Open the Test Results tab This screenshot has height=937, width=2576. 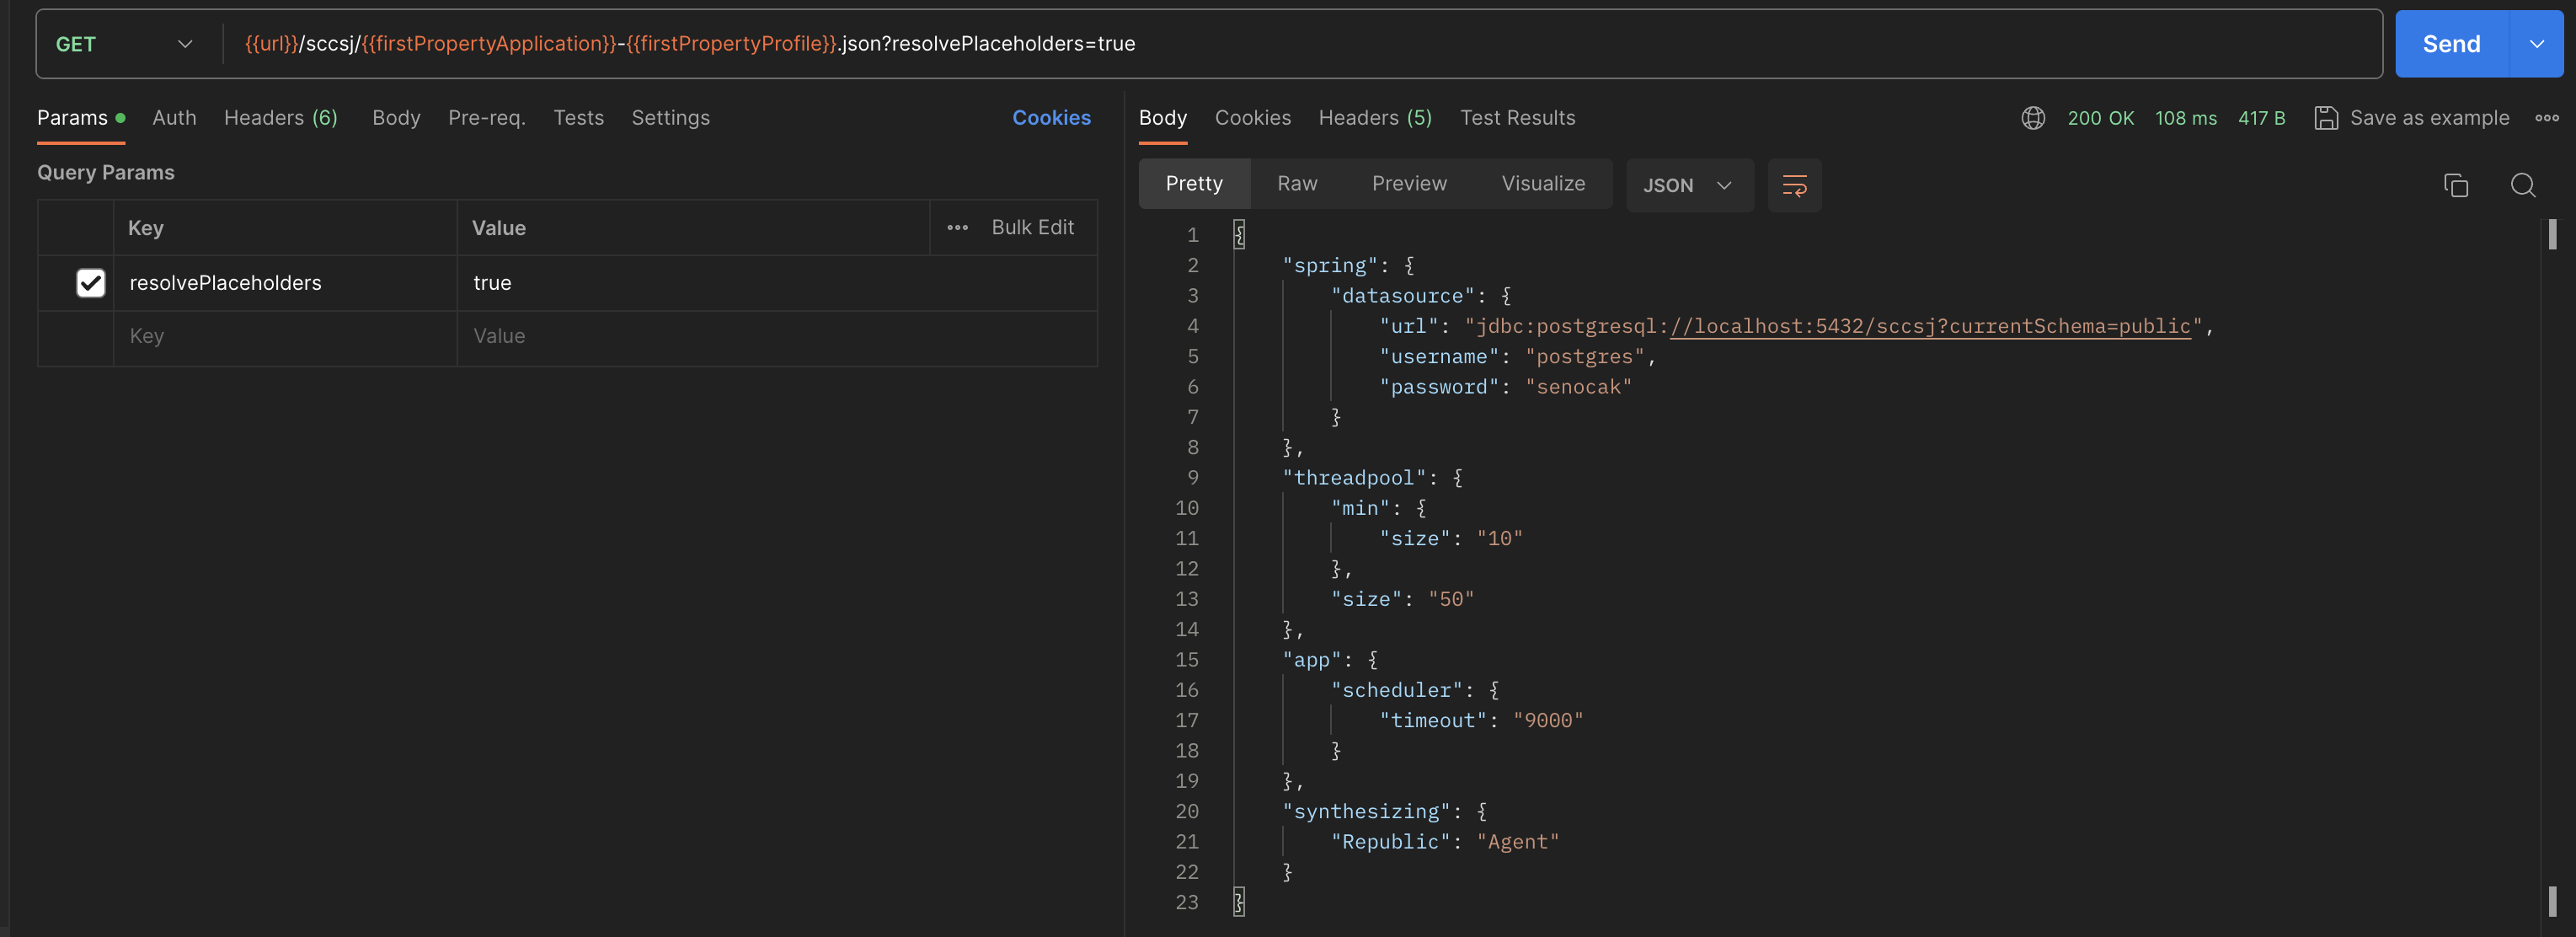tap(1516, 118)
